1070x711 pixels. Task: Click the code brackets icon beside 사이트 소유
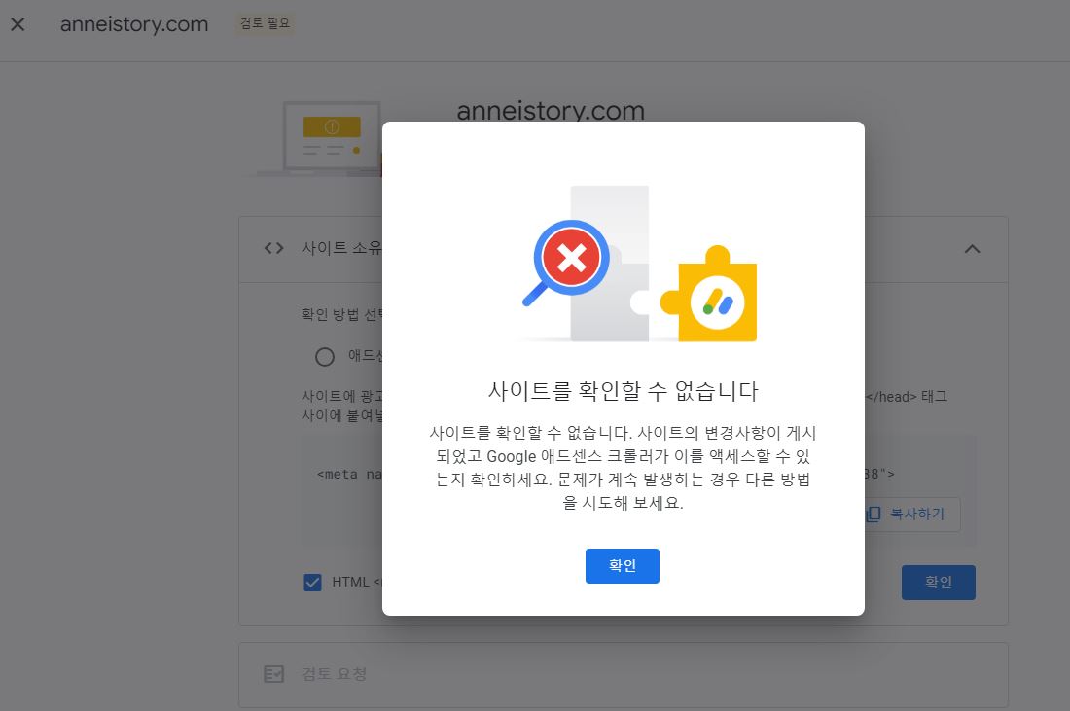click(x=273, y=248)
